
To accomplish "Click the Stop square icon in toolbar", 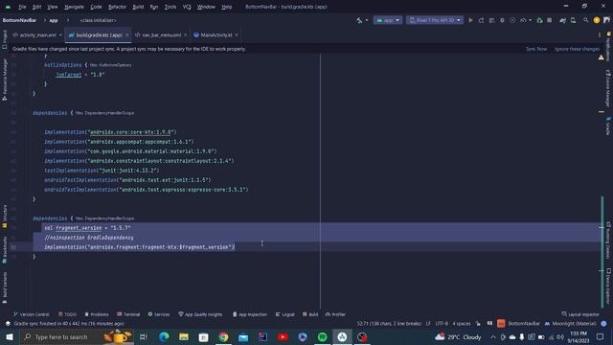I will click(x=550, y=20).
